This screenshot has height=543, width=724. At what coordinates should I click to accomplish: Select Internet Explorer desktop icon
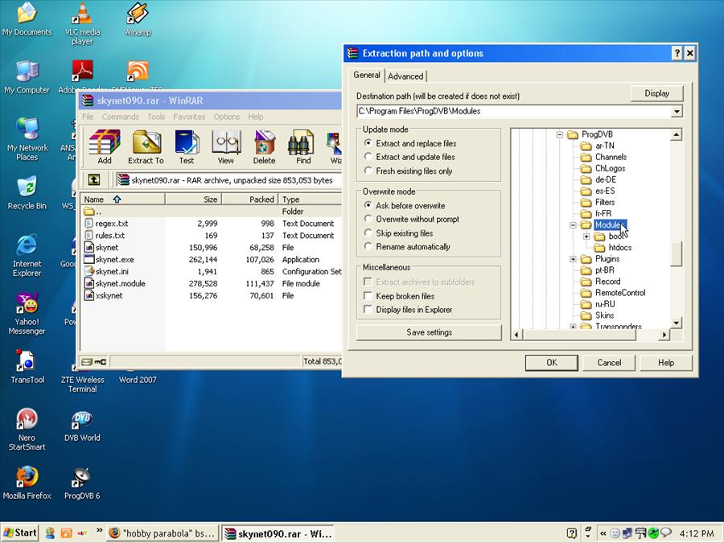pos(27,255)
